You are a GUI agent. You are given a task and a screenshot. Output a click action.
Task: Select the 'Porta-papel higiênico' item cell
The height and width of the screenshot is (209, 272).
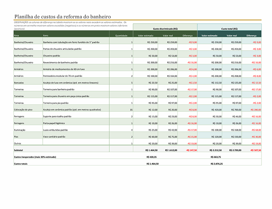point(54,123)
